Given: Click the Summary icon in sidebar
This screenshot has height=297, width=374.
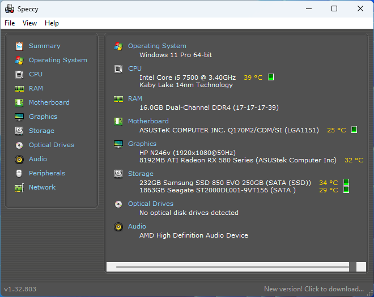Looking at the screenshot, I should [19, 46].
